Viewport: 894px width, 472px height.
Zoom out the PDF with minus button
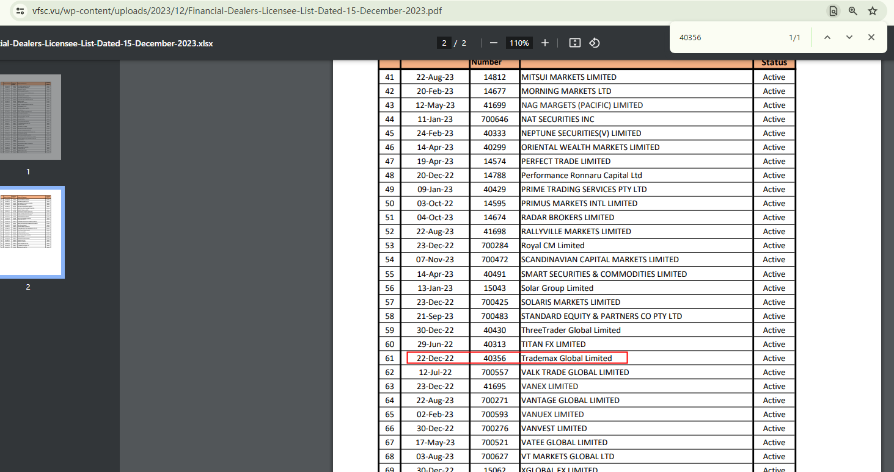point(494,43)
